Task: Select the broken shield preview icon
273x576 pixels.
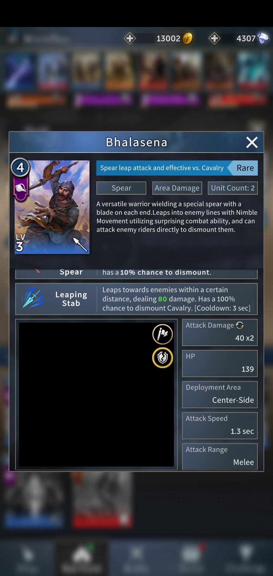Action: (x=163, y=357)
